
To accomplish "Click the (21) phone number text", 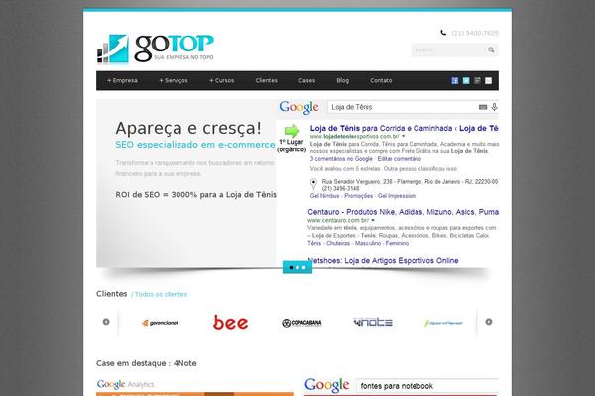I will point(475,33).
